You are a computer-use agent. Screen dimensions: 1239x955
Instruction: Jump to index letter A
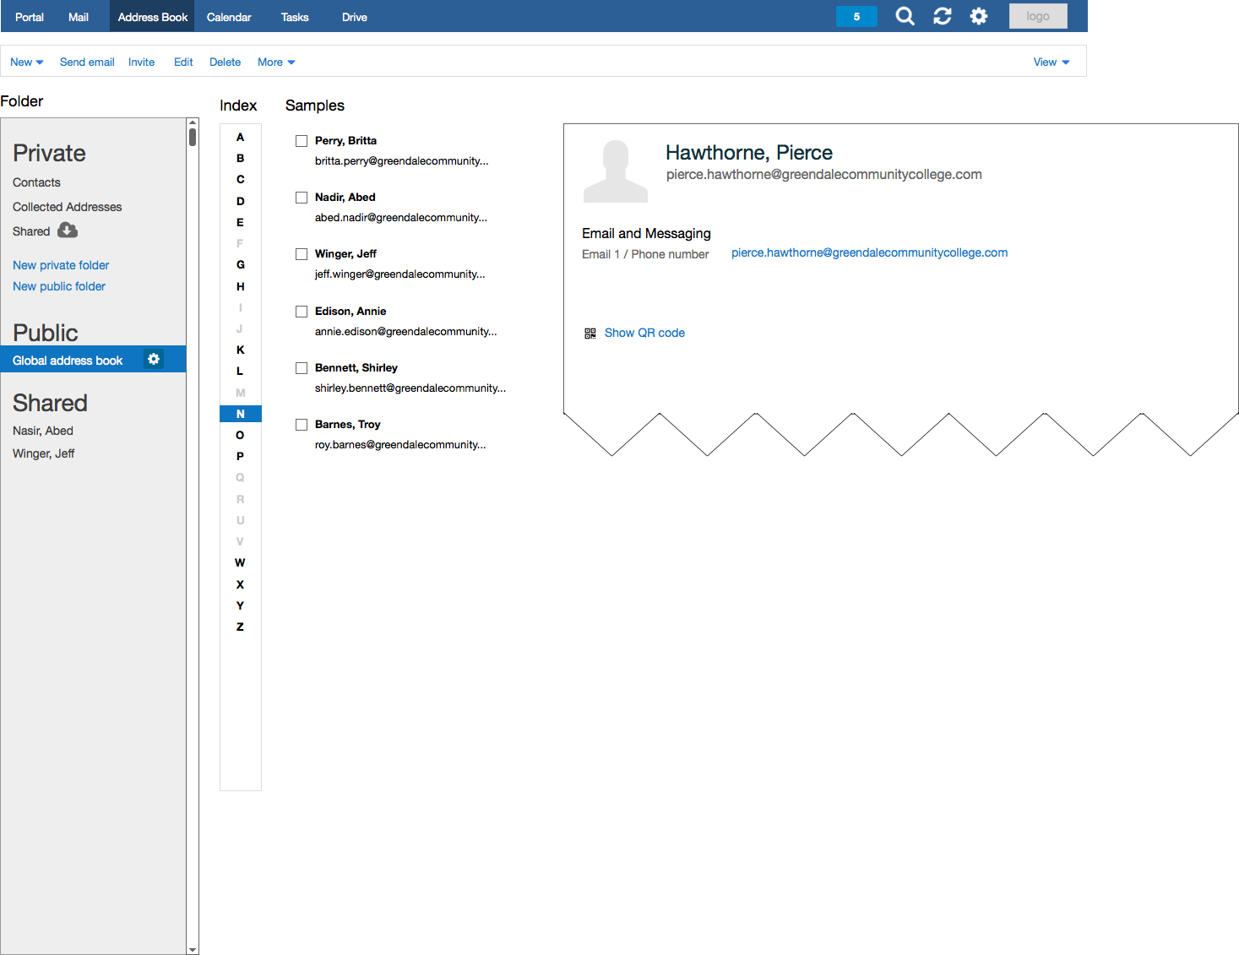click(x=240, y=137)
